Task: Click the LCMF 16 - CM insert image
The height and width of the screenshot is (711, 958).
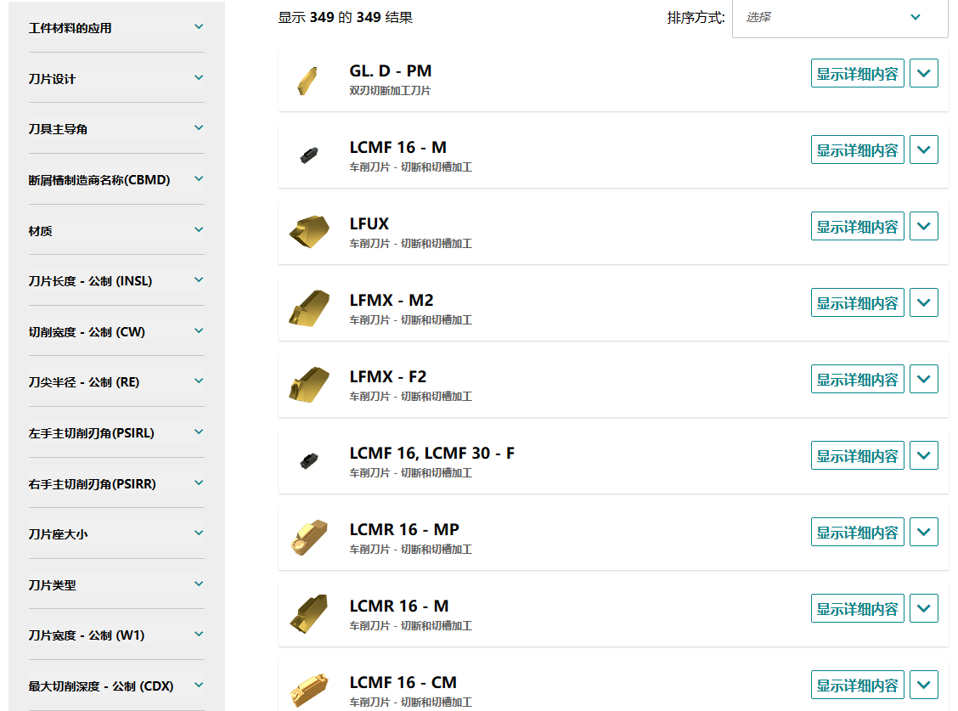Action: click(307, 689)
